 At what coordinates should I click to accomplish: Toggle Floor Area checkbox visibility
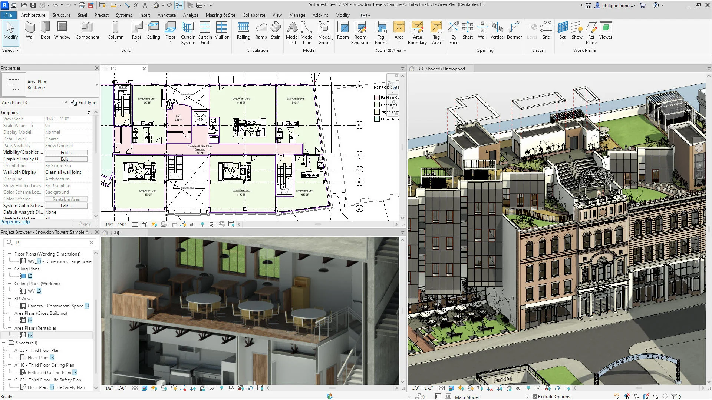click(376, 104)
